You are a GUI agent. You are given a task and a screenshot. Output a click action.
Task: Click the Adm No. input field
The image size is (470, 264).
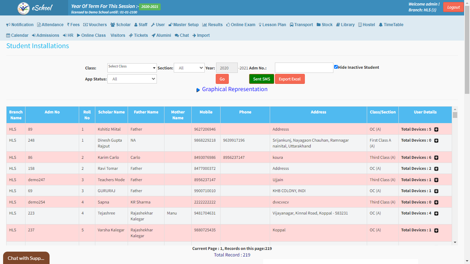pyautogui.click(x=304, y=68)
